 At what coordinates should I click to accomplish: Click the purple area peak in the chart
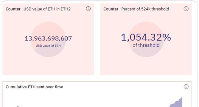[x=181, y=98]
